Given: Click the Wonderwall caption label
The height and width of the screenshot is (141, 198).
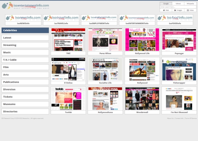Looking at the screenshot, I should coord(142,112).
